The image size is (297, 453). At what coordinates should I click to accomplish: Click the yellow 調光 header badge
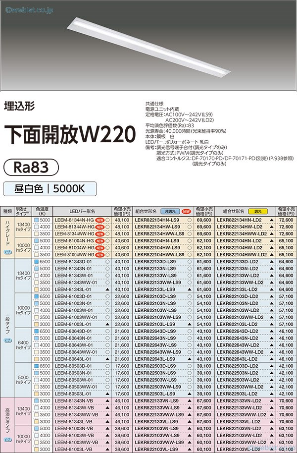(257, 211)
